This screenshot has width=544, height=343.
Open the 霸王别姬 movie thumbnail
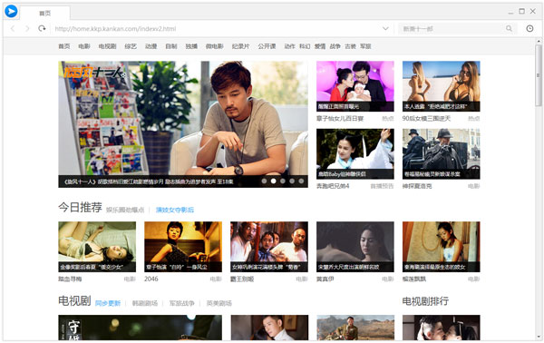click(x=269, y=247)
